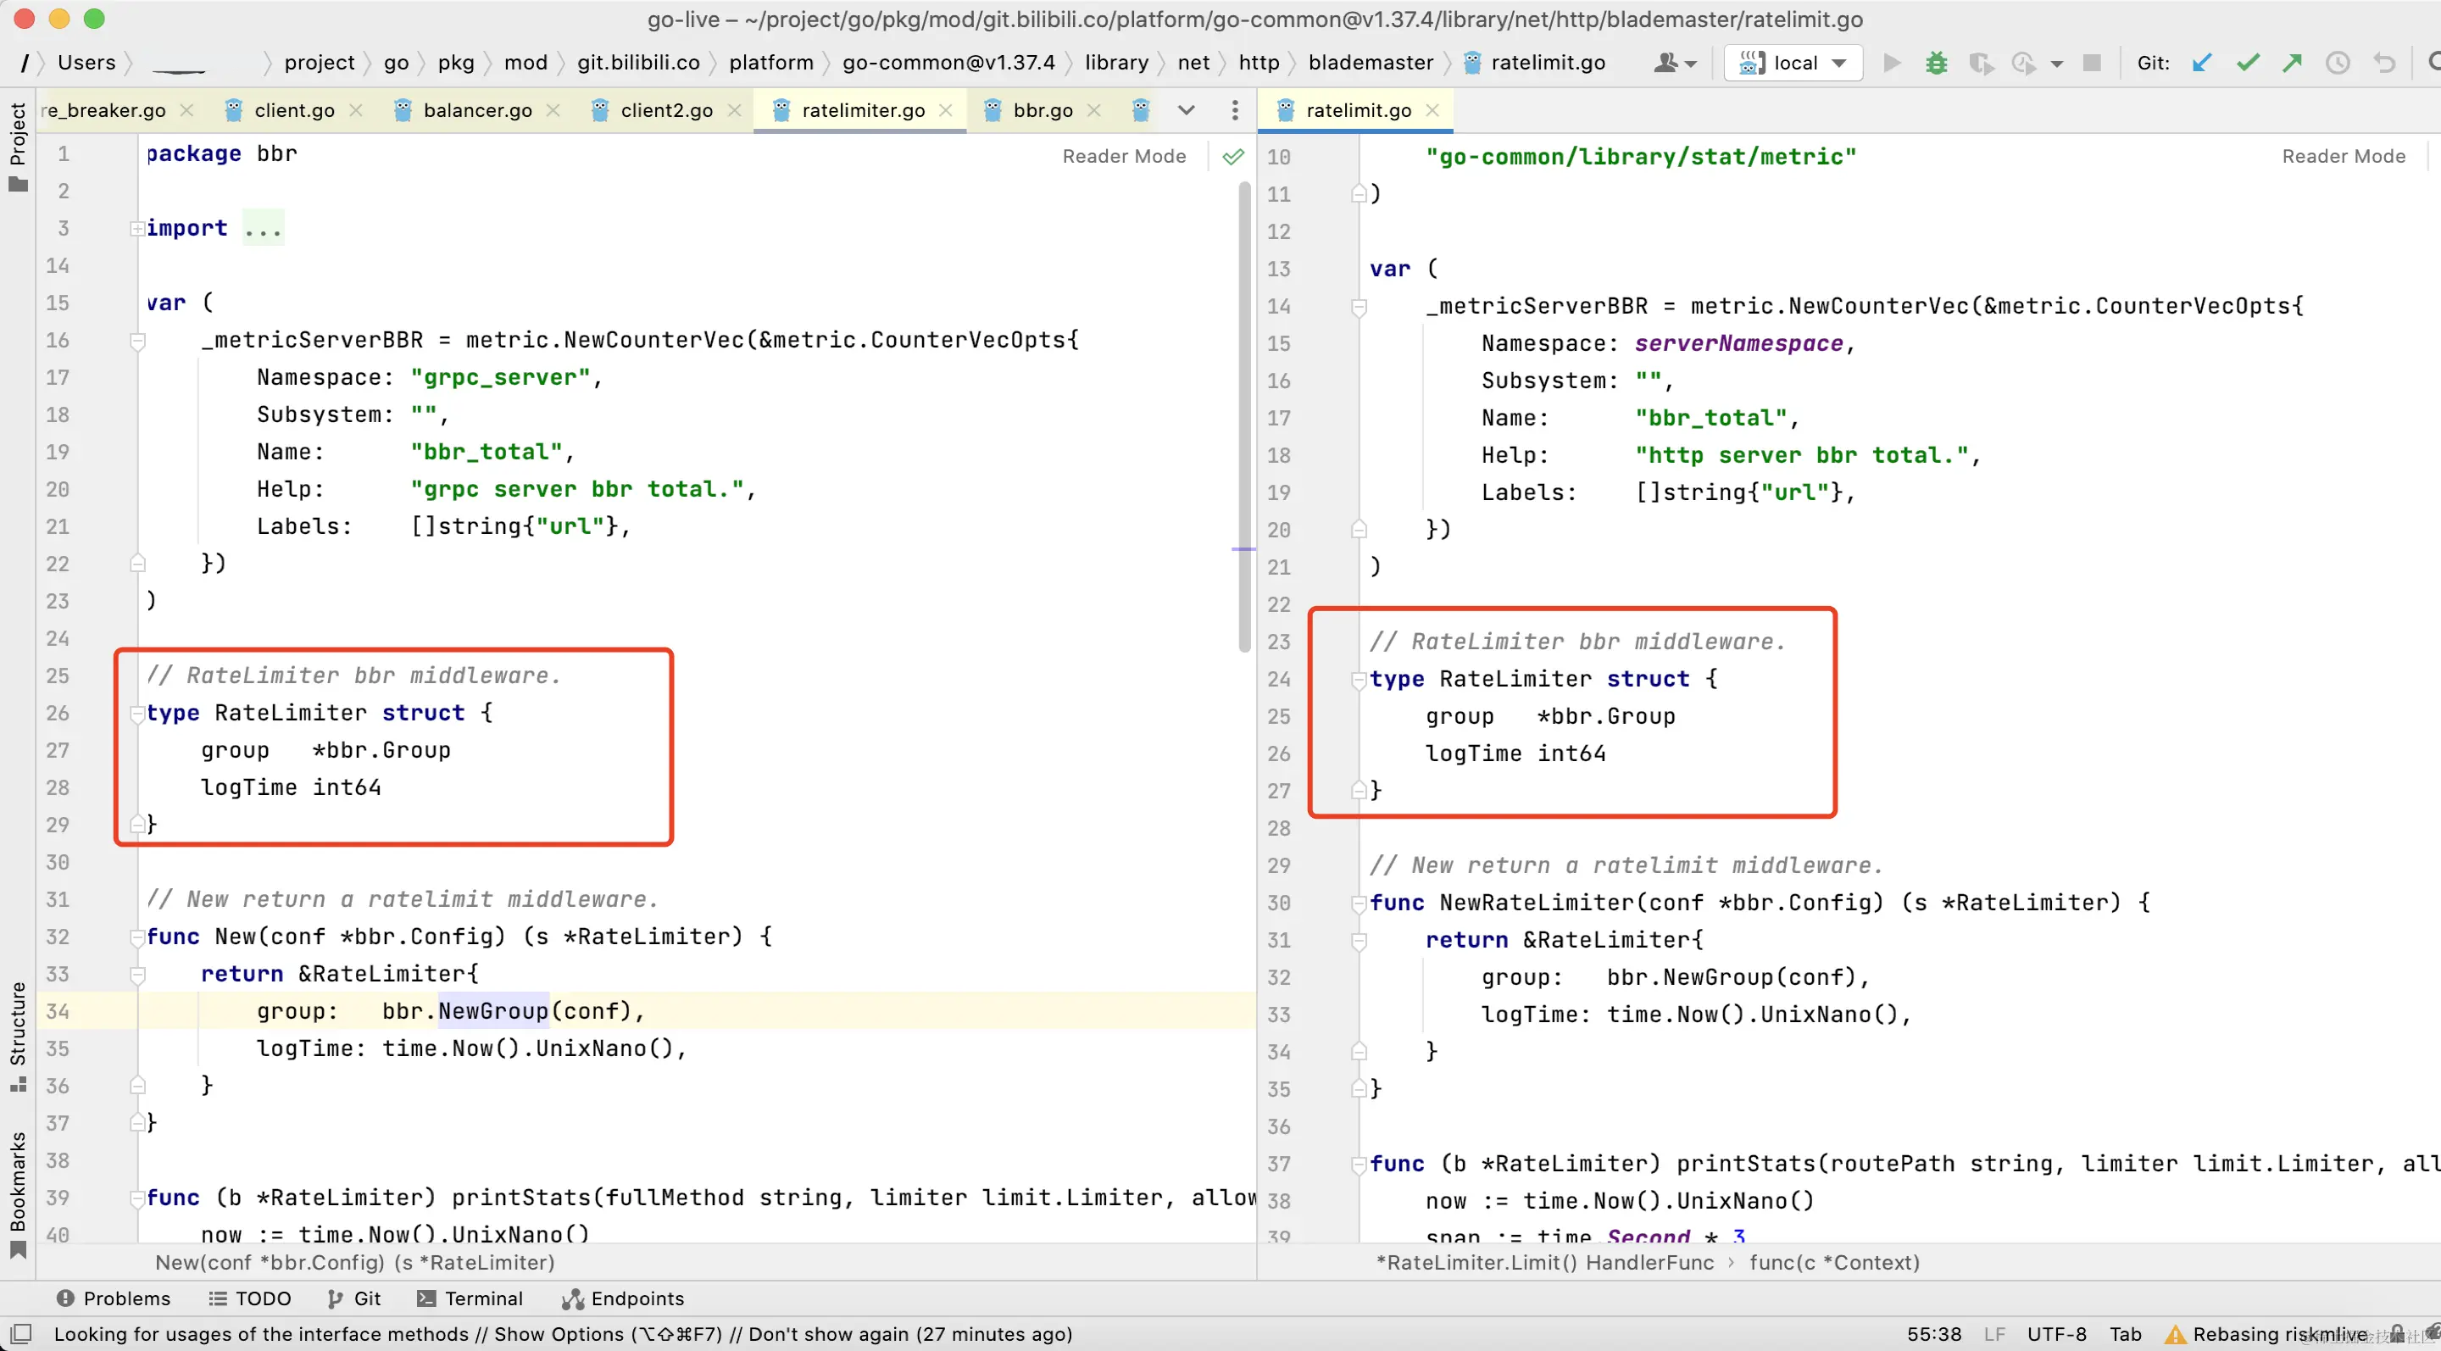The height and width of the screenshot is (1351, 2441).
Task: Toggle Reader Mode in left editor
Action: [x=1124, y=156]
